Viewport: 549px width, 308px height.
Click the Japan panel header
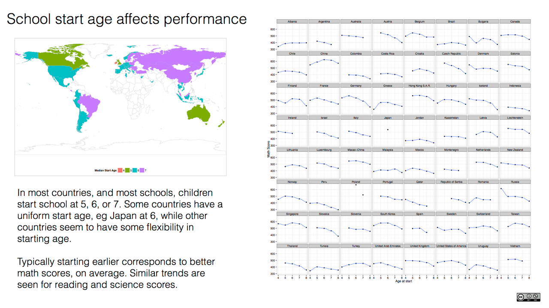pos(388,118)
